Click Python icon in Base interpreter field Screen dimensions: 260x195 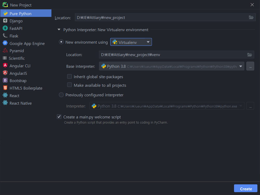coord(104,66)
